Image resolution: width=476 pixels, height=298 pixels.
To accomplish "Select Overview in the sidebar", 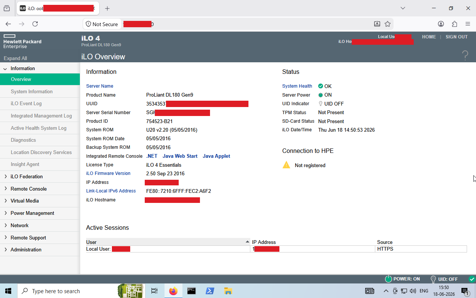I will tap(40, 79).
